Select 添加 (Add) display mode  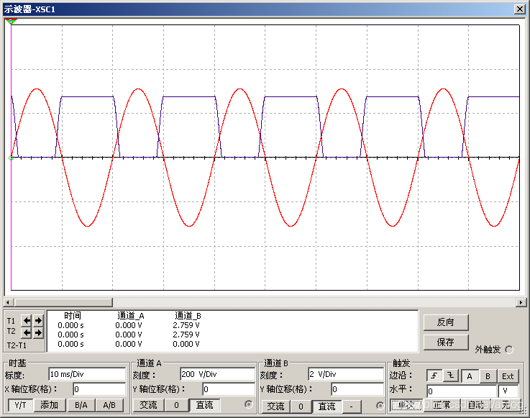click(50, 405)
